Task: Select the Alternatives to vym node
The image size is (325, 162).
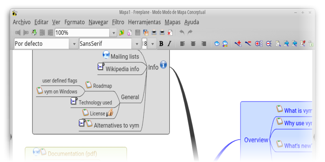Action: [117, 126]
